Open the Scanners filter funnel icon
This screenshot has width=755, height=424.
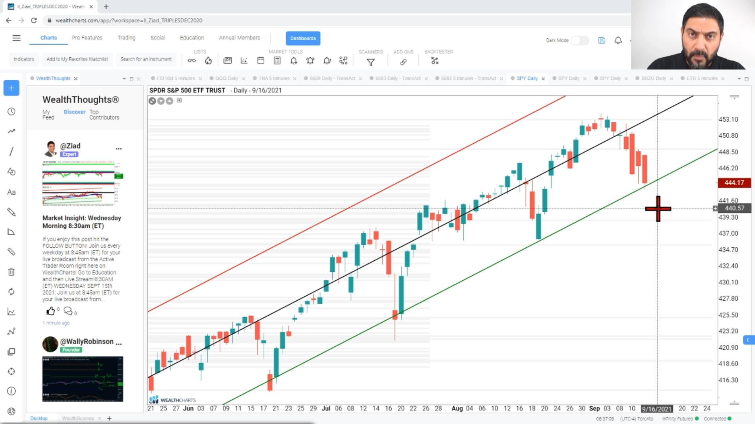tap(370, 62)
